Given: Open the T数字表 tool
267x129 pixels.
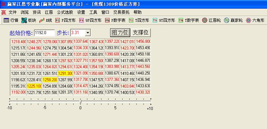Looking at the screenshot, I should coord(189,20).
